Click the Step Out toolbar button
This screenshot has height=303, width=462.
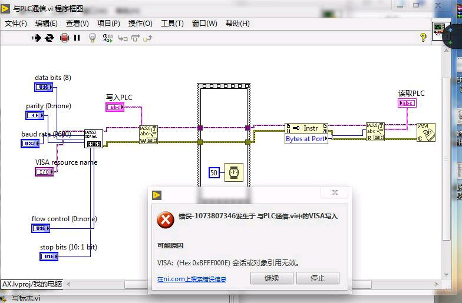[x=147, y=38]
